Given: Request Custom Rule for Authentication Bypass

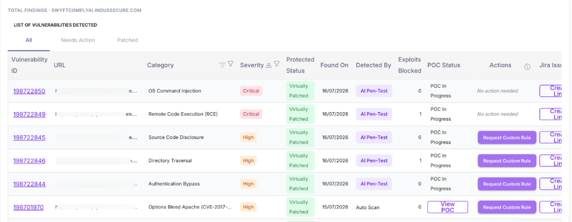Looking at the screenshot, I should pyautogui.click(x=507, y=184).
